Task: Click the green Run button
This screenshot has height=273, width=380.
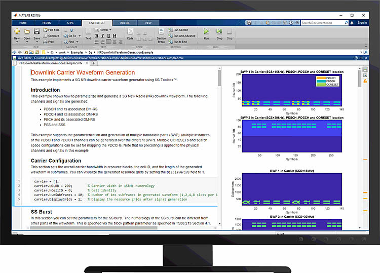Action: coord(206,32)
